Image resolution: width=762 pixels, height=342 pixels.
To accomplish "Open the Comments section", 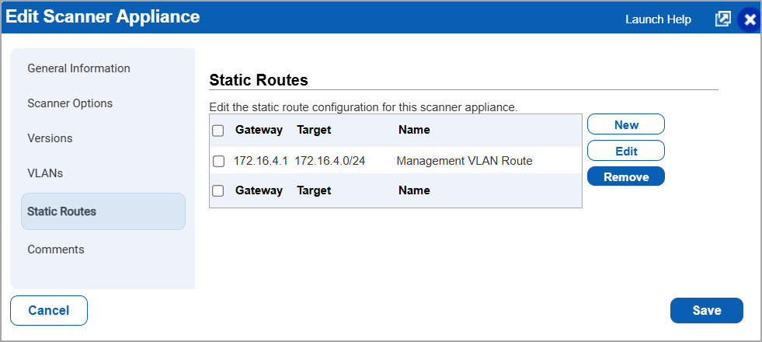I will click(x=56, y=249).
